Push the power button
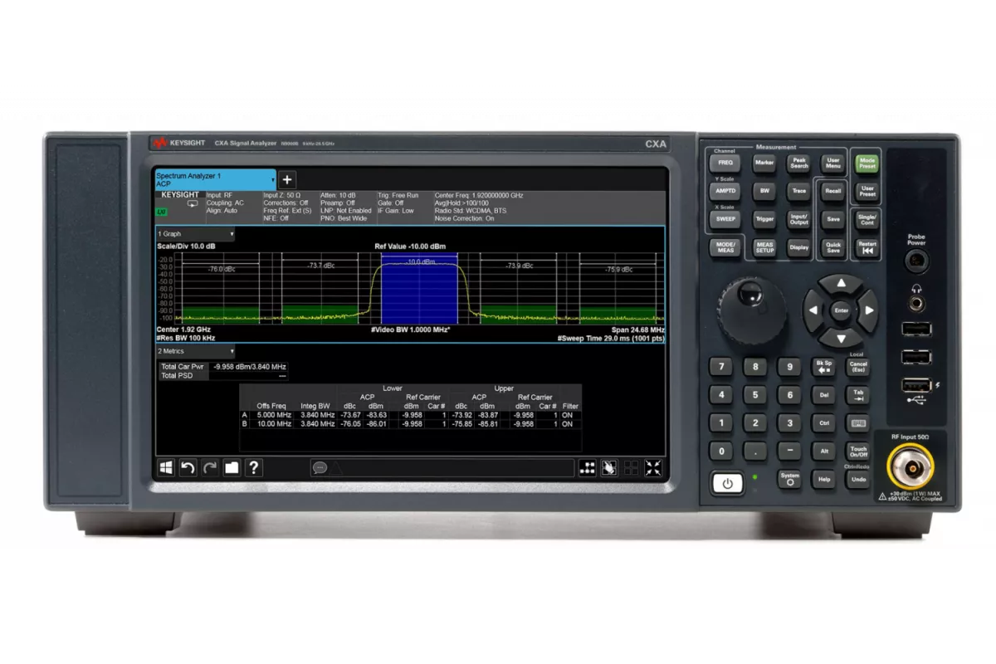This screenshot has width=996, height=664. tap(728, 483)
